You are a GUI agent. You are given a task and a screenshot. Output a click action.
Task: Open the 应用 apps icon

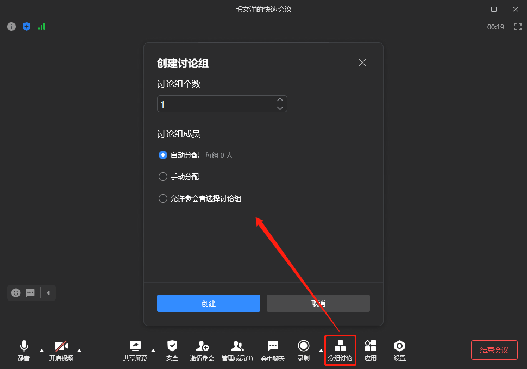point(371,346)
